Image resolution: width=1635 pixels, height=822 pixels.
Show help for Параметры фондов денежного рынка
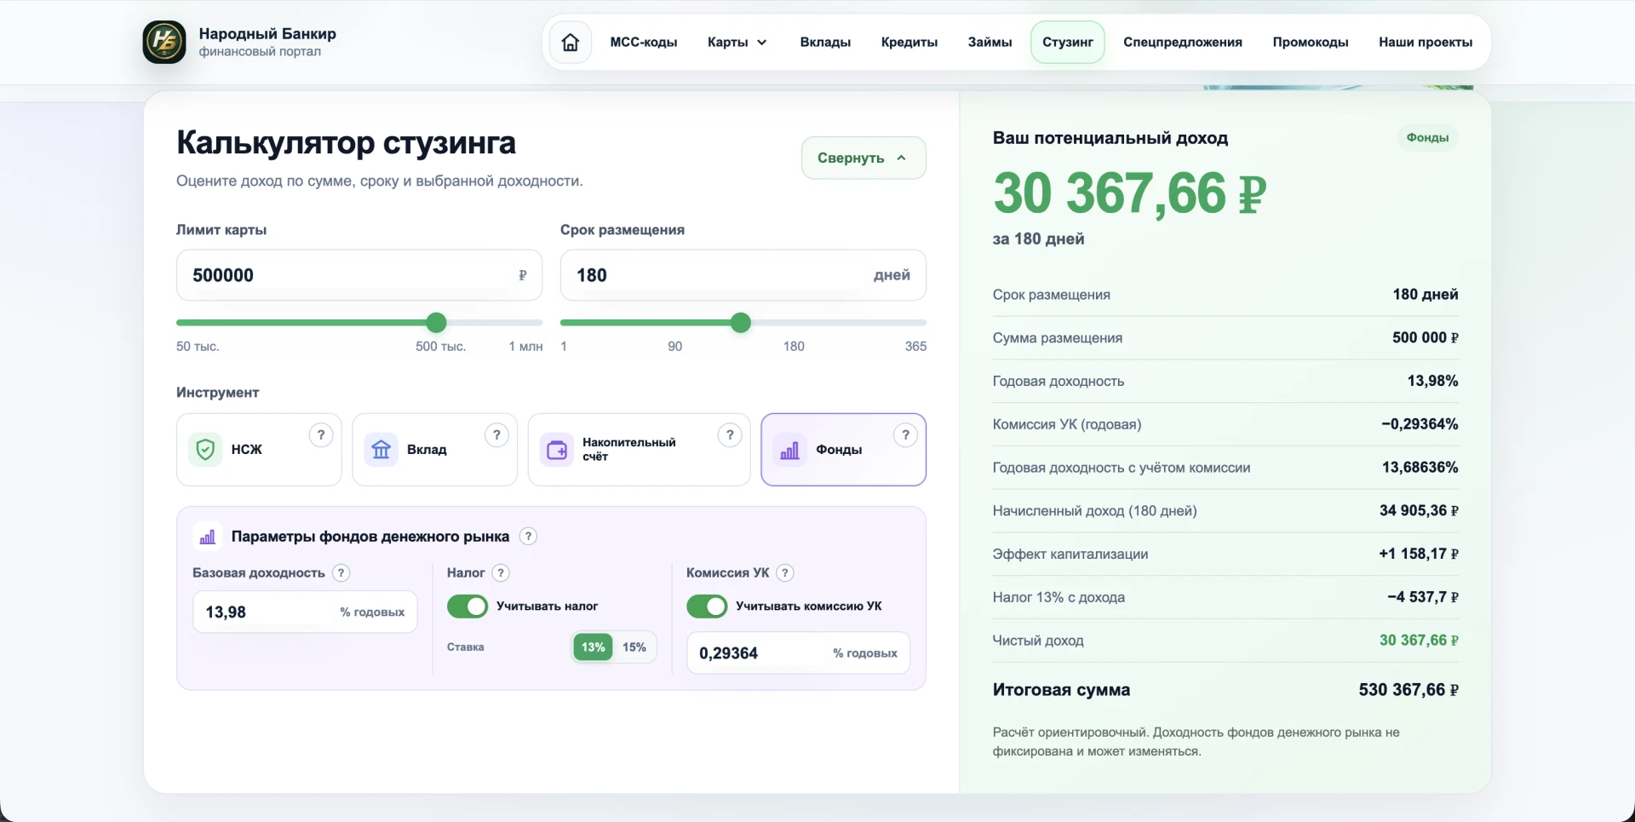tap(528, 536)
